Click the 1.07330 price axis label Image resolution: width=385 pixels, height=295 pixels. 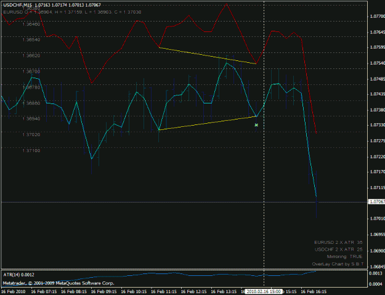coord(377,125)
